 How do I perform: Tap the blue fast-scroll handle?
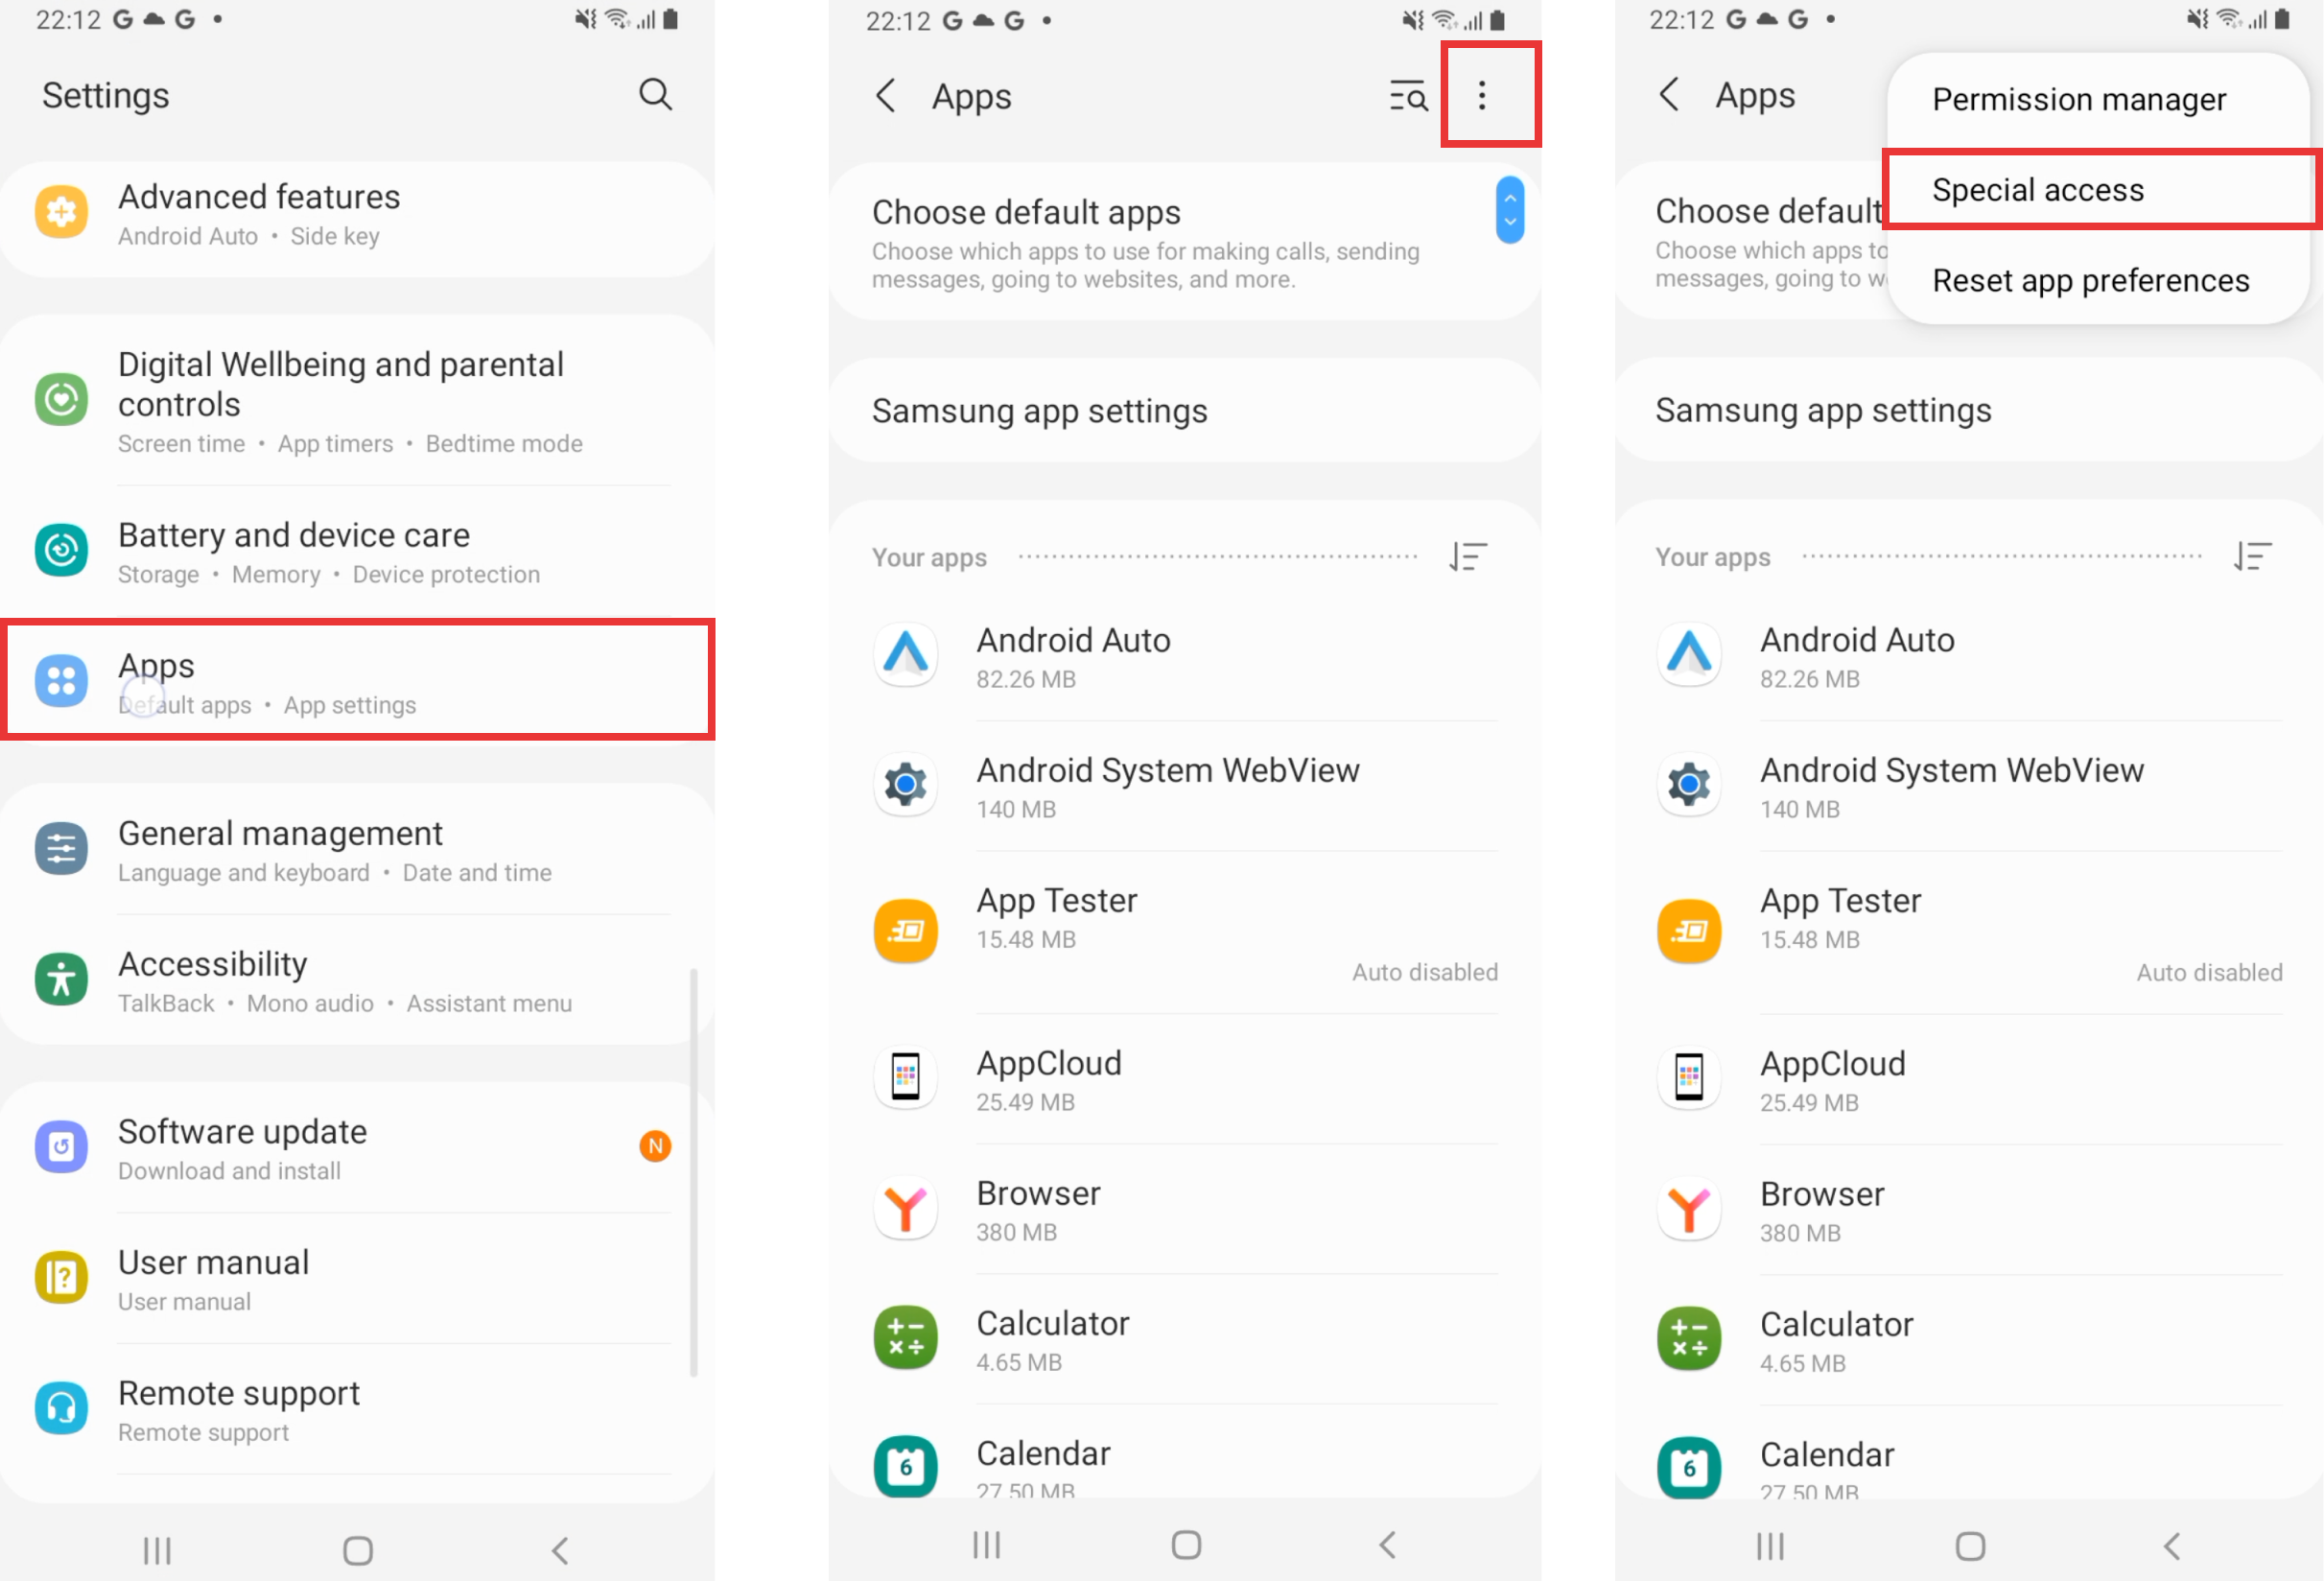(x=1509, y=210)
